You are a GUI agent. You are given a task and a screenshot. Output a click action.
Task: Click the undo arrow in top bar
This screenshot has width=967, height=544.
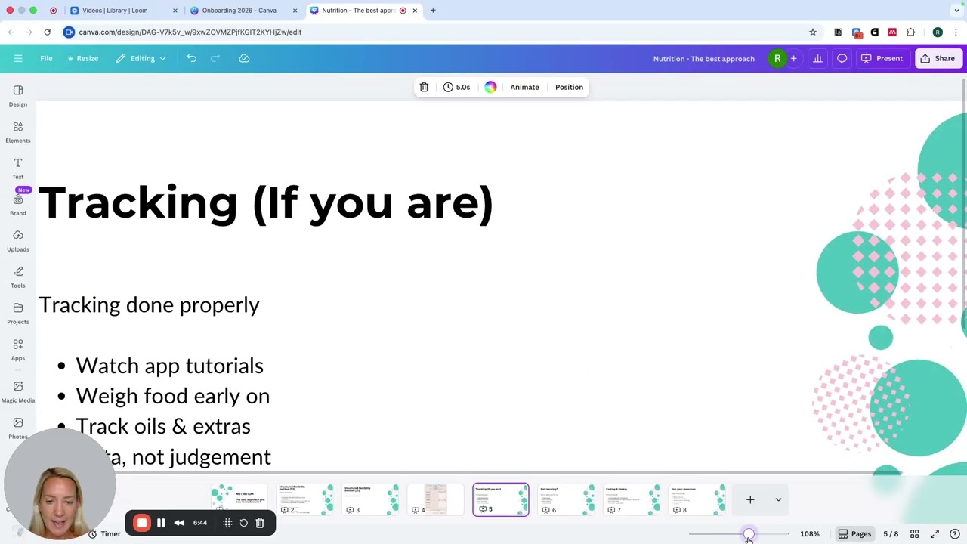click(192, 58)
